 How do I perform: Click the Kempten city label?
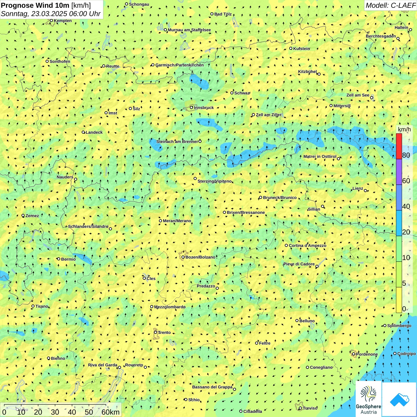63,21
